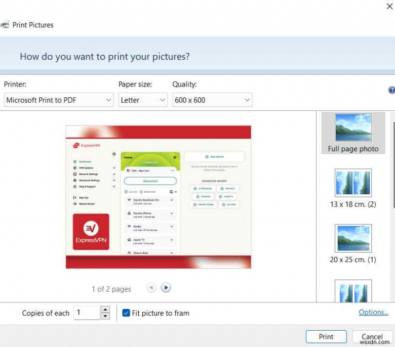Decrease copies using the down stepper arrow
Viewport: 395px width, 347px height.
[106, 316]
